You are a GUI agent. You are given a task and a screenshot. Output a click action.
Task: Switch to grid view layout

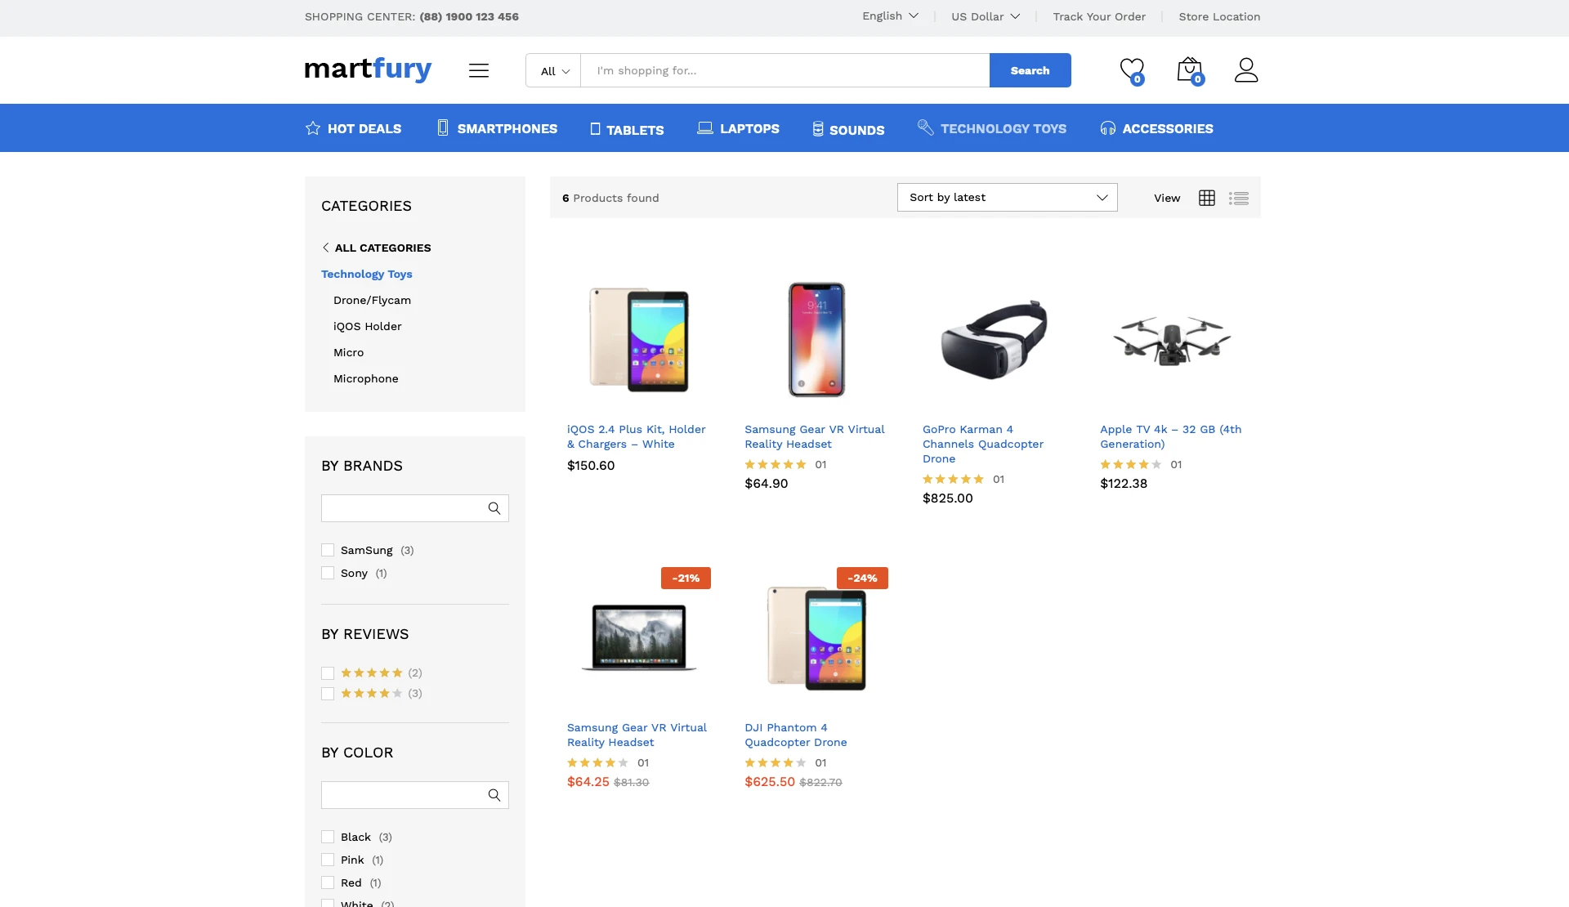click(1206, 198)
